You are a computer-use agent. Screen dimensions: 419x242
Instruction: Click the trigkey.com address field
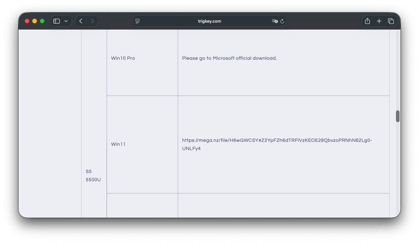click(x=209, y=21)
